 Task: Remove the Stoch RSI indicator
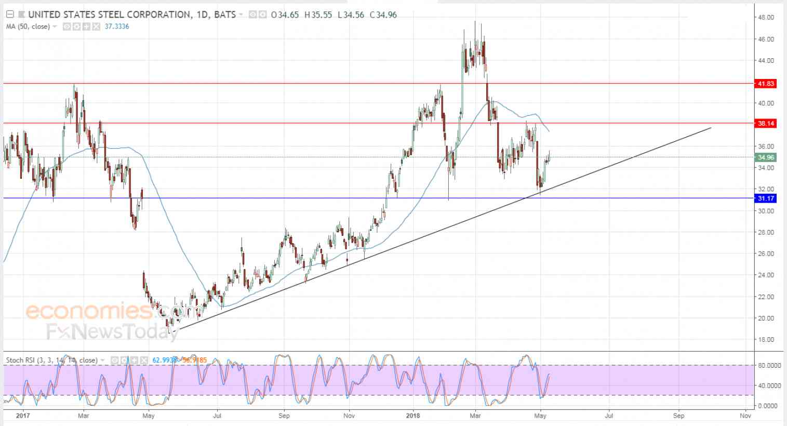144,360
